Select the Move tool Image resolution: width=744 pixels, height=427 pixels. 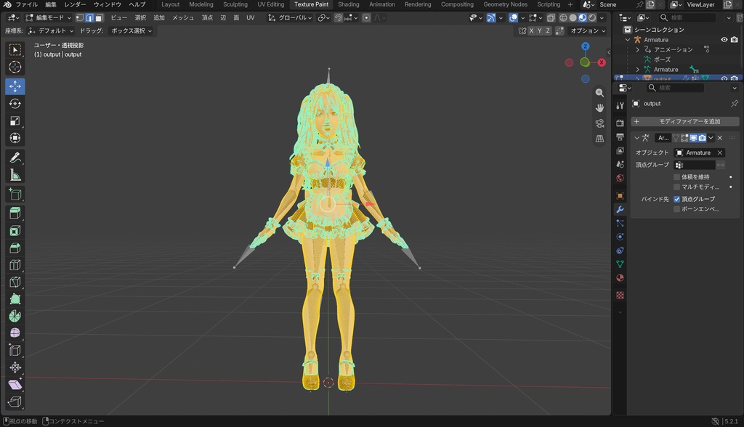pos(15,86)
